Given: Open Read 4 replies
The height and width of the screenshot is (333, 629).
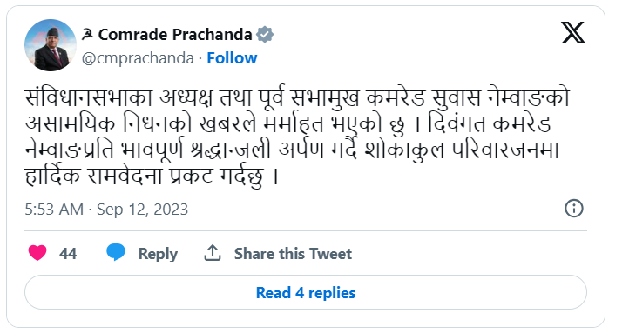Looking at the screenshot, I should coord(306,292).
